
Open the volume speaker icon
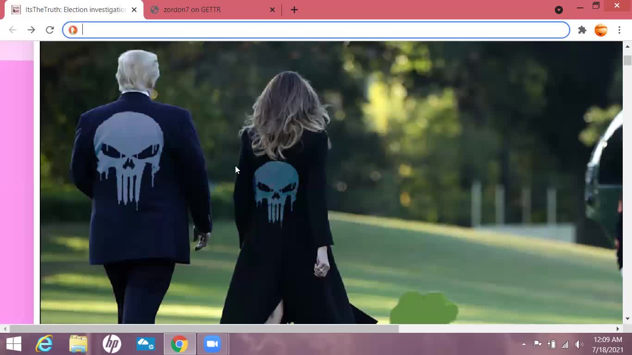point(579,344)
